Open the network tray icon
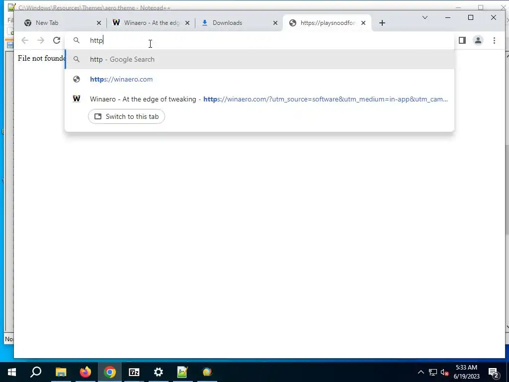Viewport: 509px width, 382px height. click(433, 372)
